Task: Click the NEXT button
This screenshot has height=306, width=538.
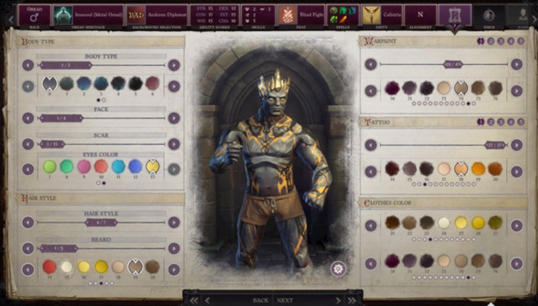Action: (285, 301)
